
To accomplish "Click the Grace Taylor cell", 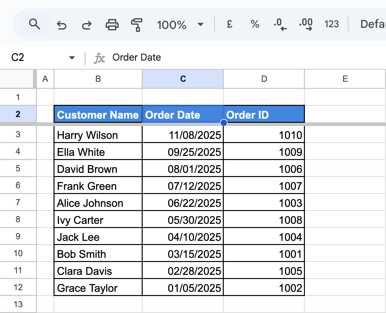I will click(x=98, y=288).
